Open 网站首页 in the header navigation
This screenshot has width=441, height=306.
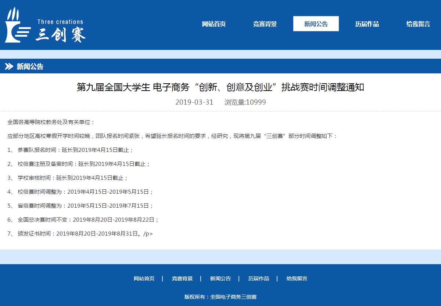214,24
